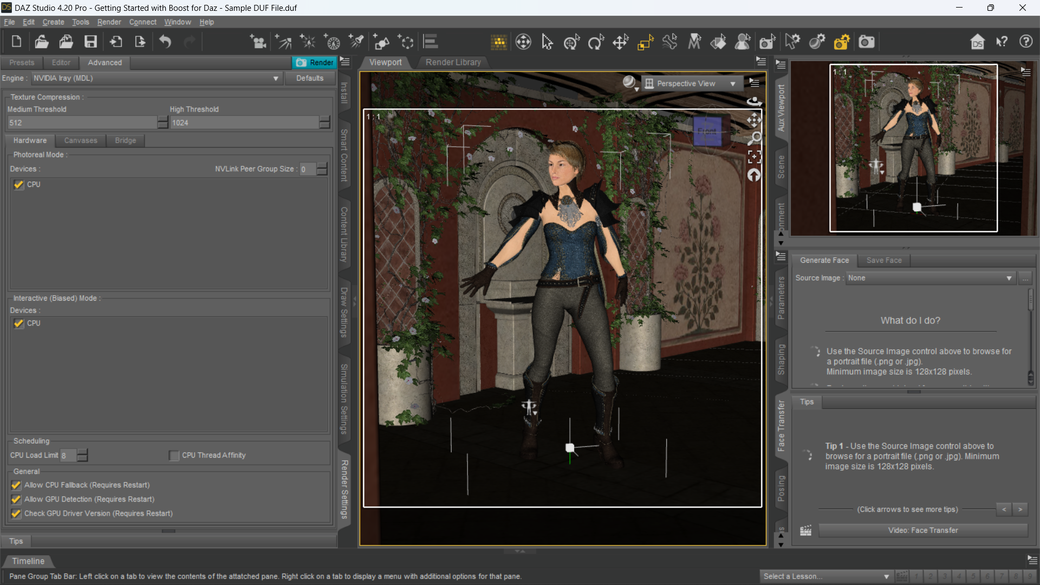The height and width of the screenshot is (585, 1040).
Task: Expand the Source Image None dropdown
Action: point(929,278)
